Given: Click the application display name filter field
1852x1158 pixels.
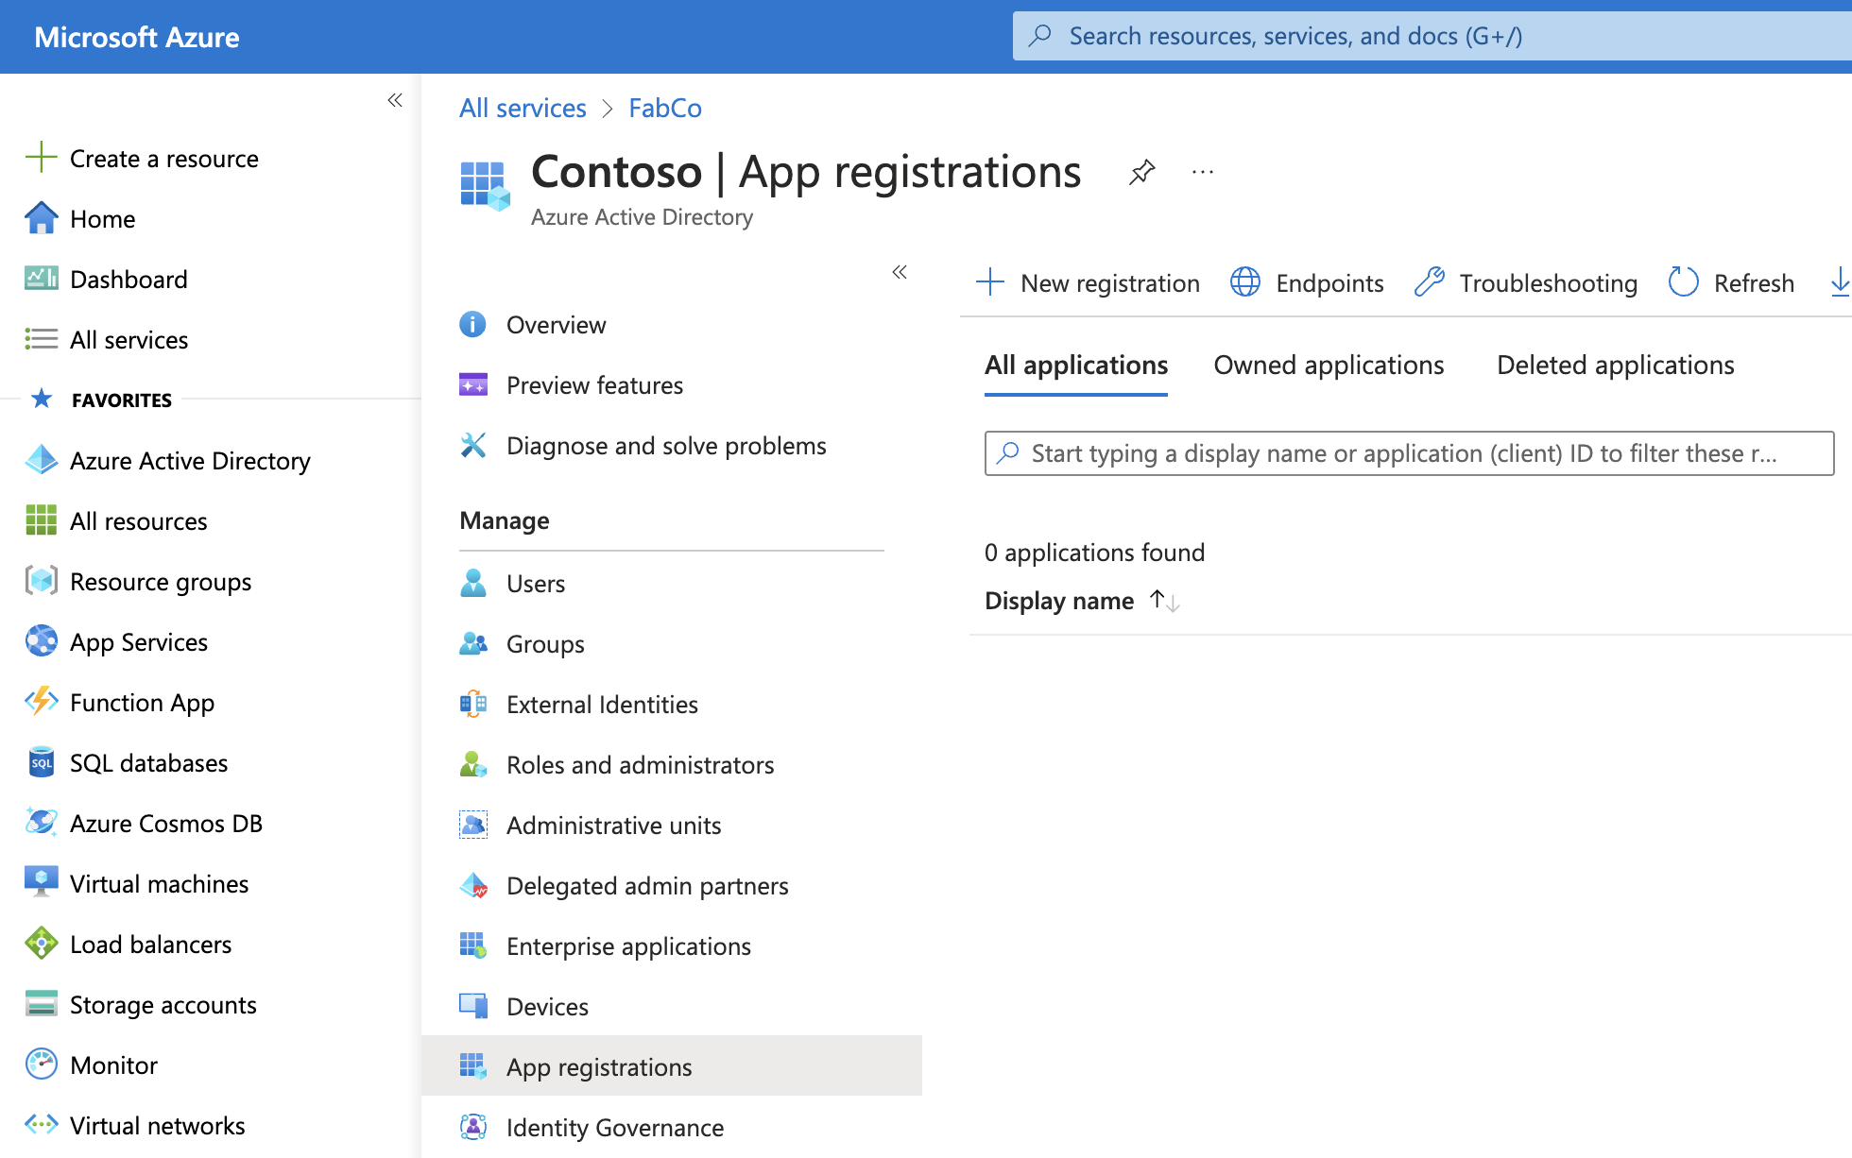Looking at the screenshot, I should [1408, 453].
